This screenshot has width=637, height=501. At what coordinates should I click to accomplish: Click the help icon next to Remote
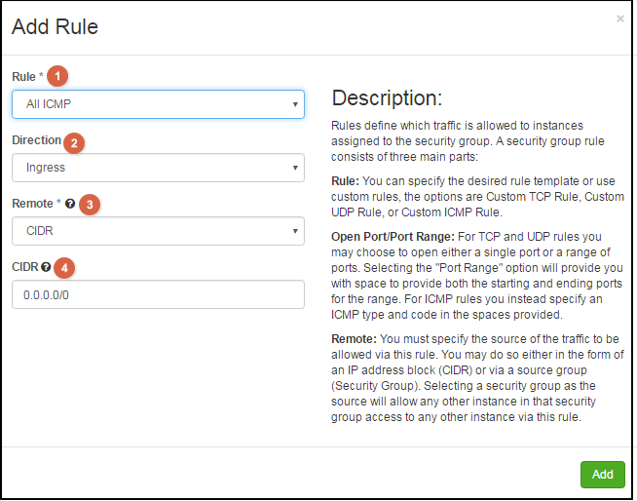click(x=70, y=204)
